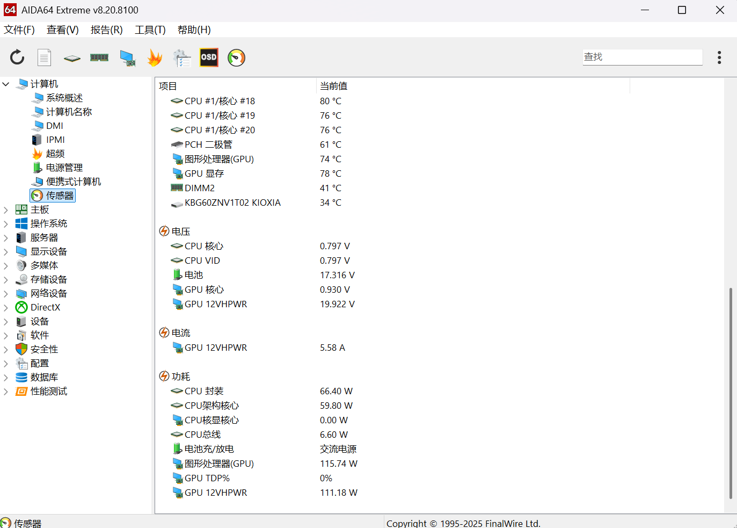Click the 查找 search field

[642, 57]
